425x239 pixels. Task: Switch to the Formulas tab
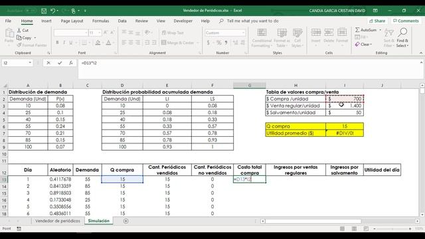click(x=100, y=21)
